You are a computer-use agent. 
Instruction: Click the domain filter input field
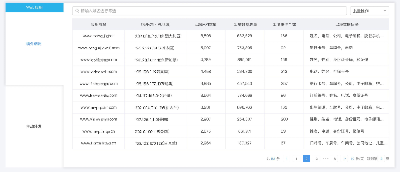[x=209, y=11]
